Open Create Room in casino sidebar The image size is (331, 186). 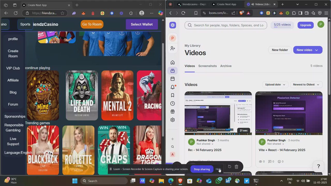pos(13,53)
